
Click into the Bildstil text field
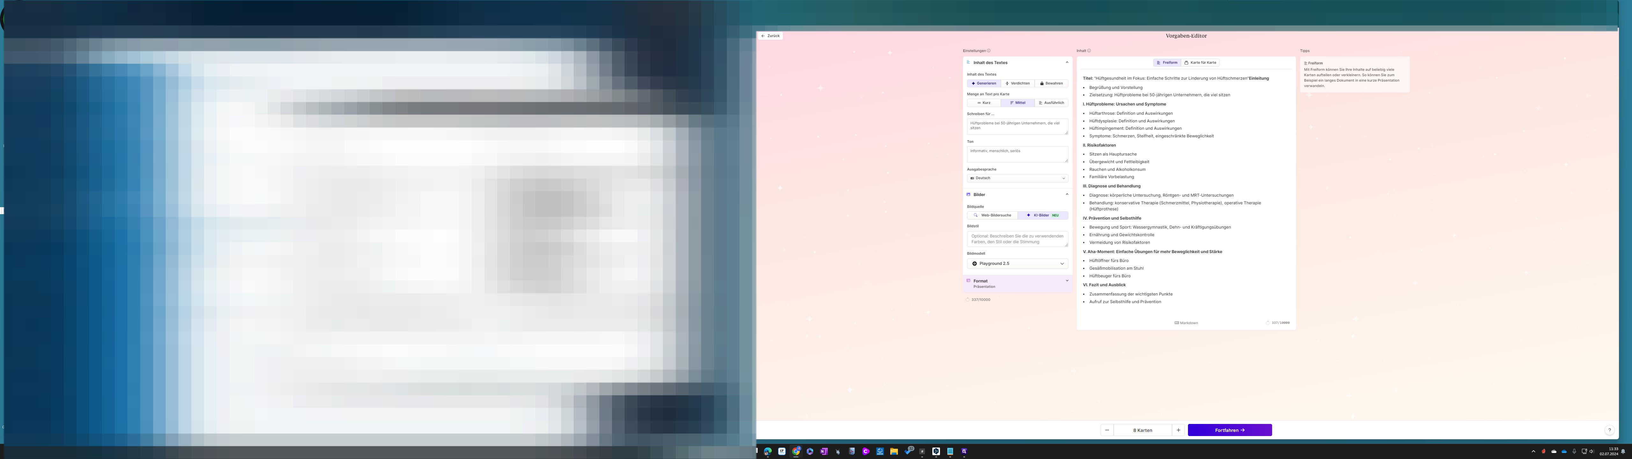pos(1017,239)
